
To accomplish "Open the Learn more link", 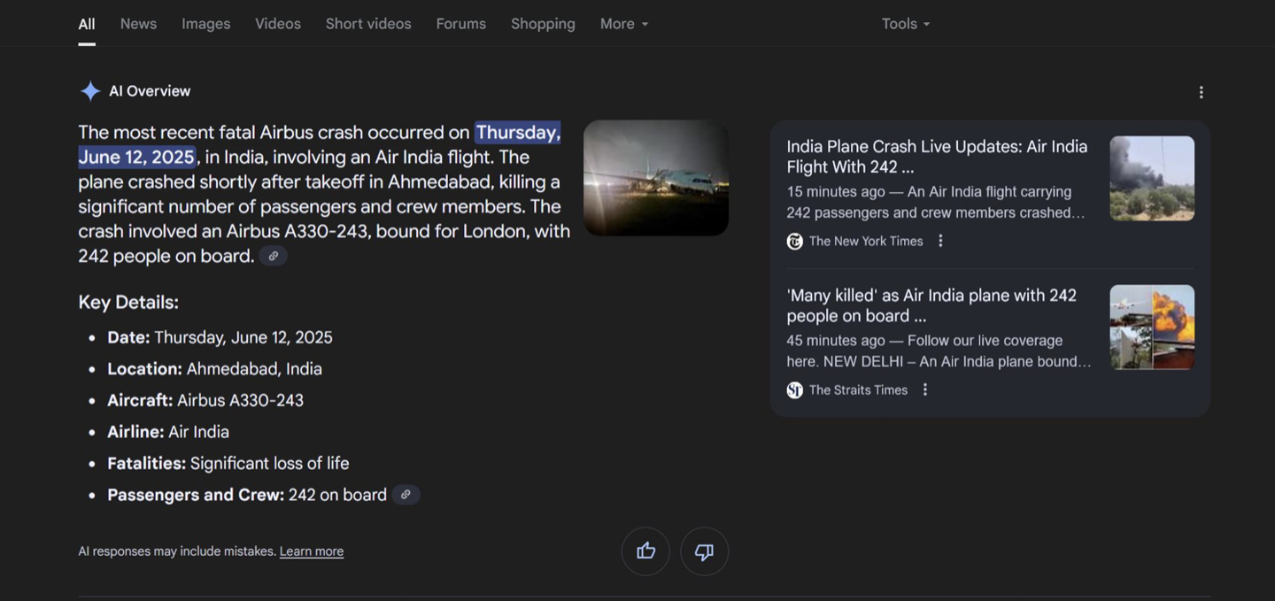I will (312, 551).
